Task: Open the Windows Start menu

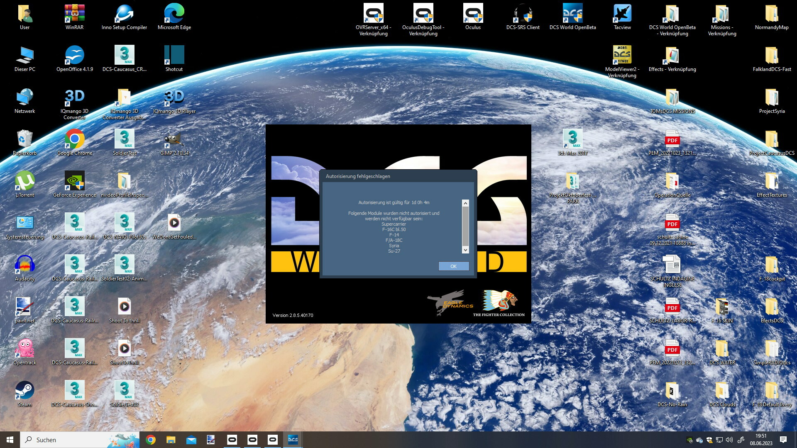Action: [x=10, y=440]
